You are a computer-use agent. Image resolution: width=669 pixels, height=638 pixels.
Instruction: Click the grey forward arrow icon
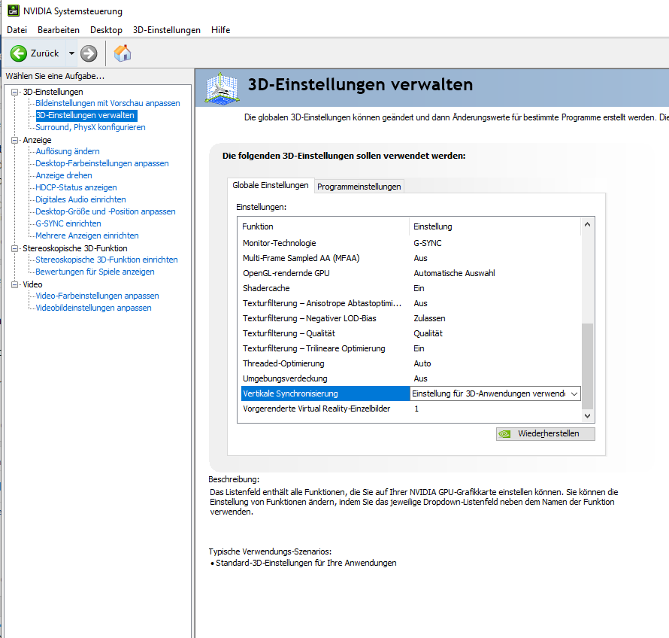click(x=89, y=54)
